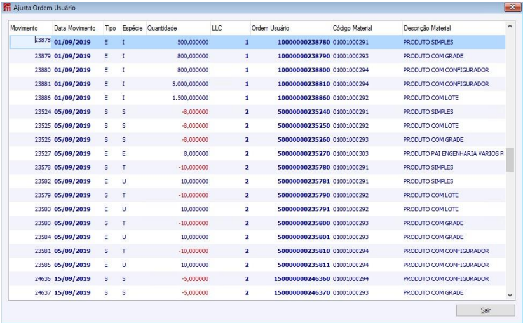
Task: Click the Tipo column header
Action: click(112, 28)
